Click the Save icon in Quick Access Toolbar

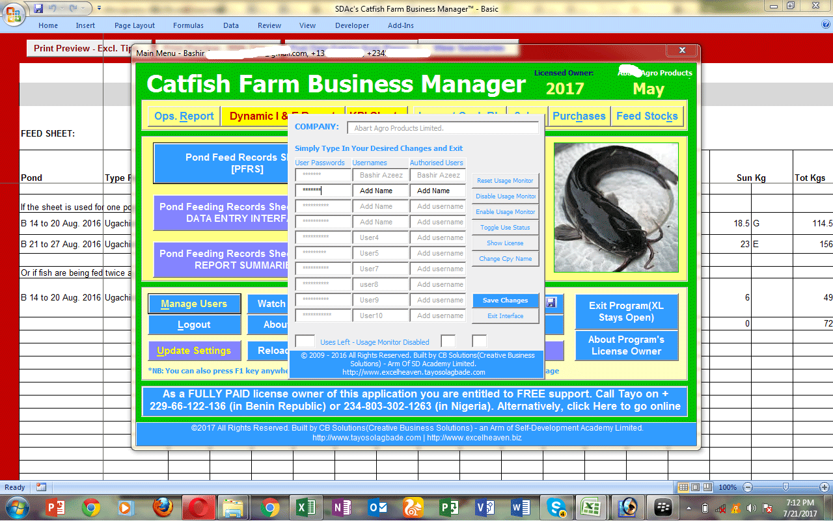[x=38, y=8]
